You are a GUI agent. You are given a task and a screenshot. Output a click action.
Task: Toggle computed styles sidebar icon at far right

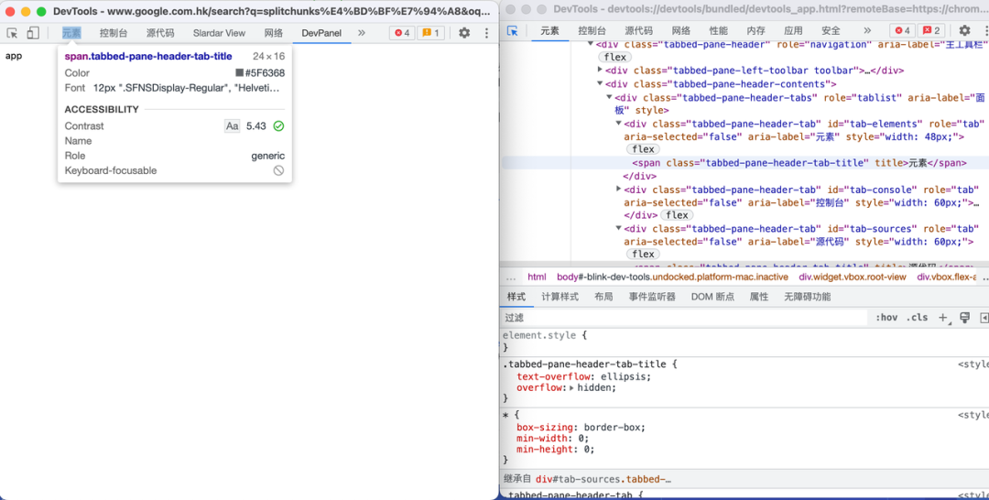pos(984,318)
